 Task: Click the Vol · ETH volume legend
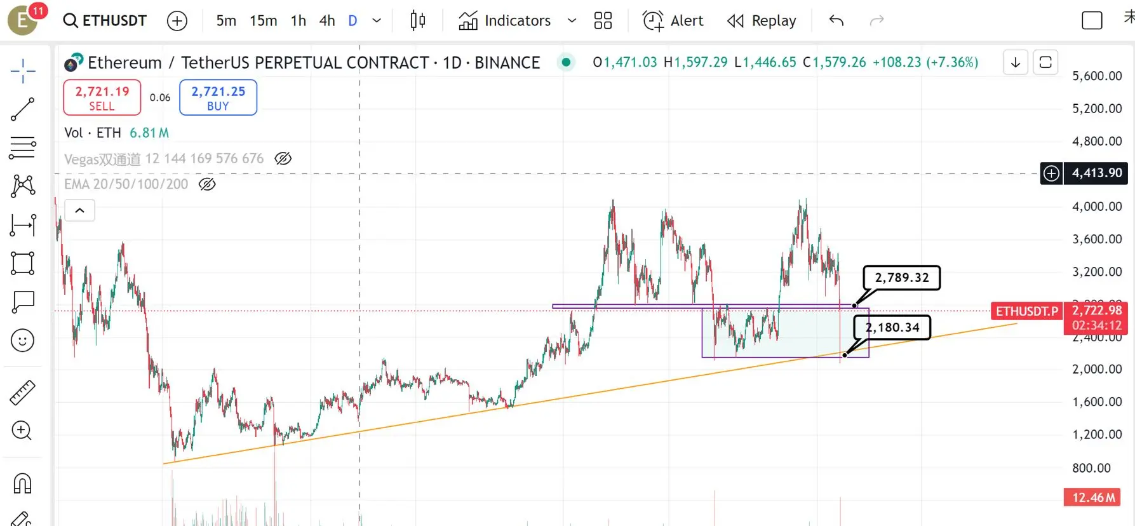pyautogui.click(x=116, y=133)
